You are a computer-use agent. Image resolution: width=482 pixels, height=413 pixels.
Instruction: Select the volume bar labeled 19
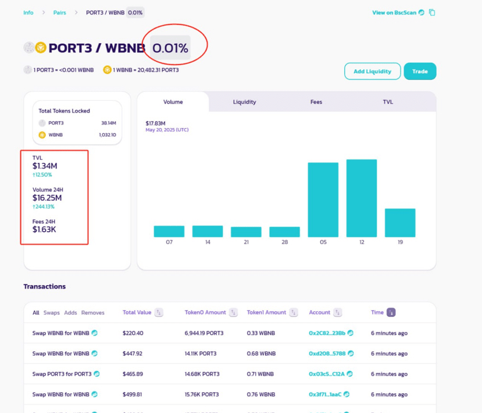(400, 223)
